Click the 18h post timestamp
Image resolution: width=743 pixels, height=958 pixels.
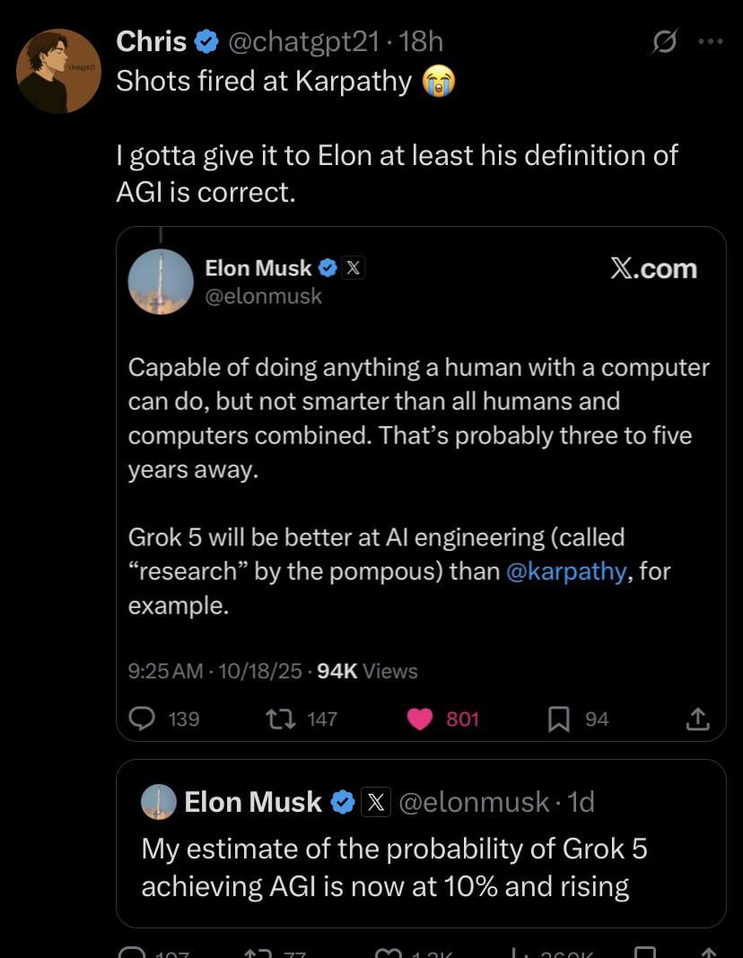pyautogui.click(x=421, y=41)
